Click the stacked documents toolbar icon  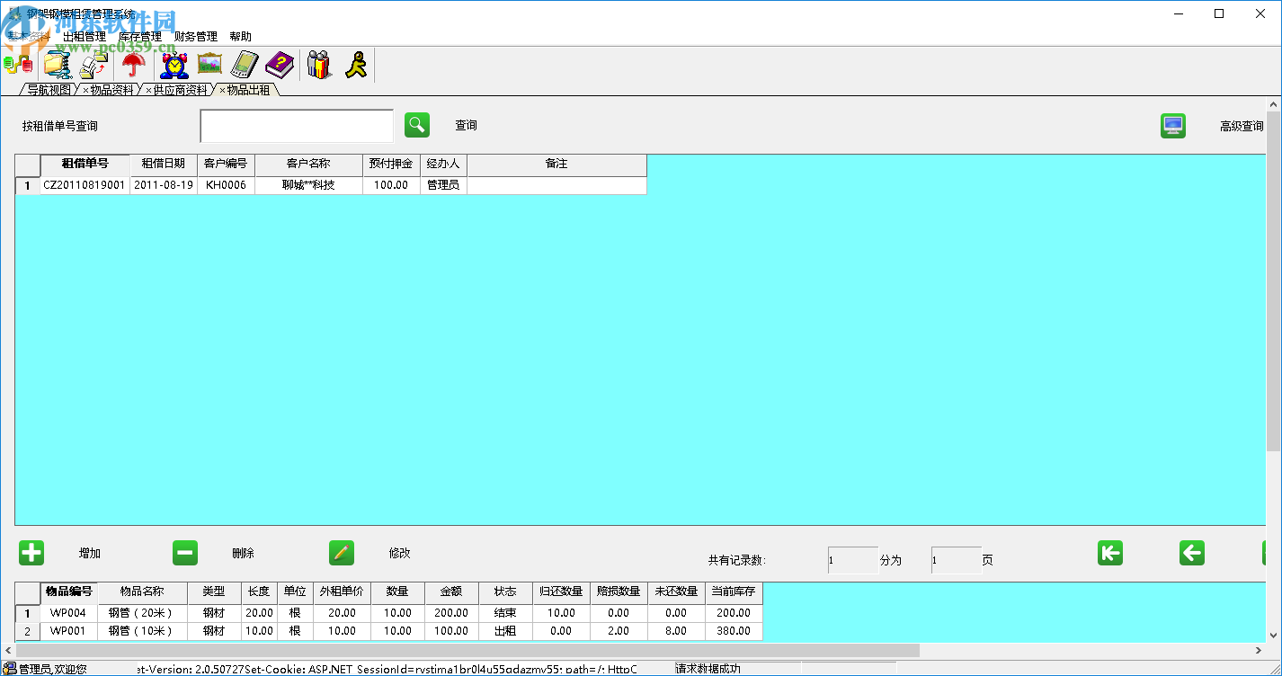pyautogui.click(x=94, y=65)
